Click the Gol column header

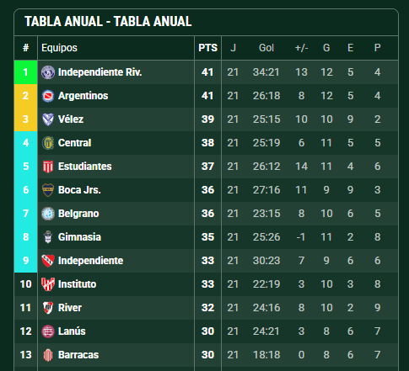tap(266, 48)
